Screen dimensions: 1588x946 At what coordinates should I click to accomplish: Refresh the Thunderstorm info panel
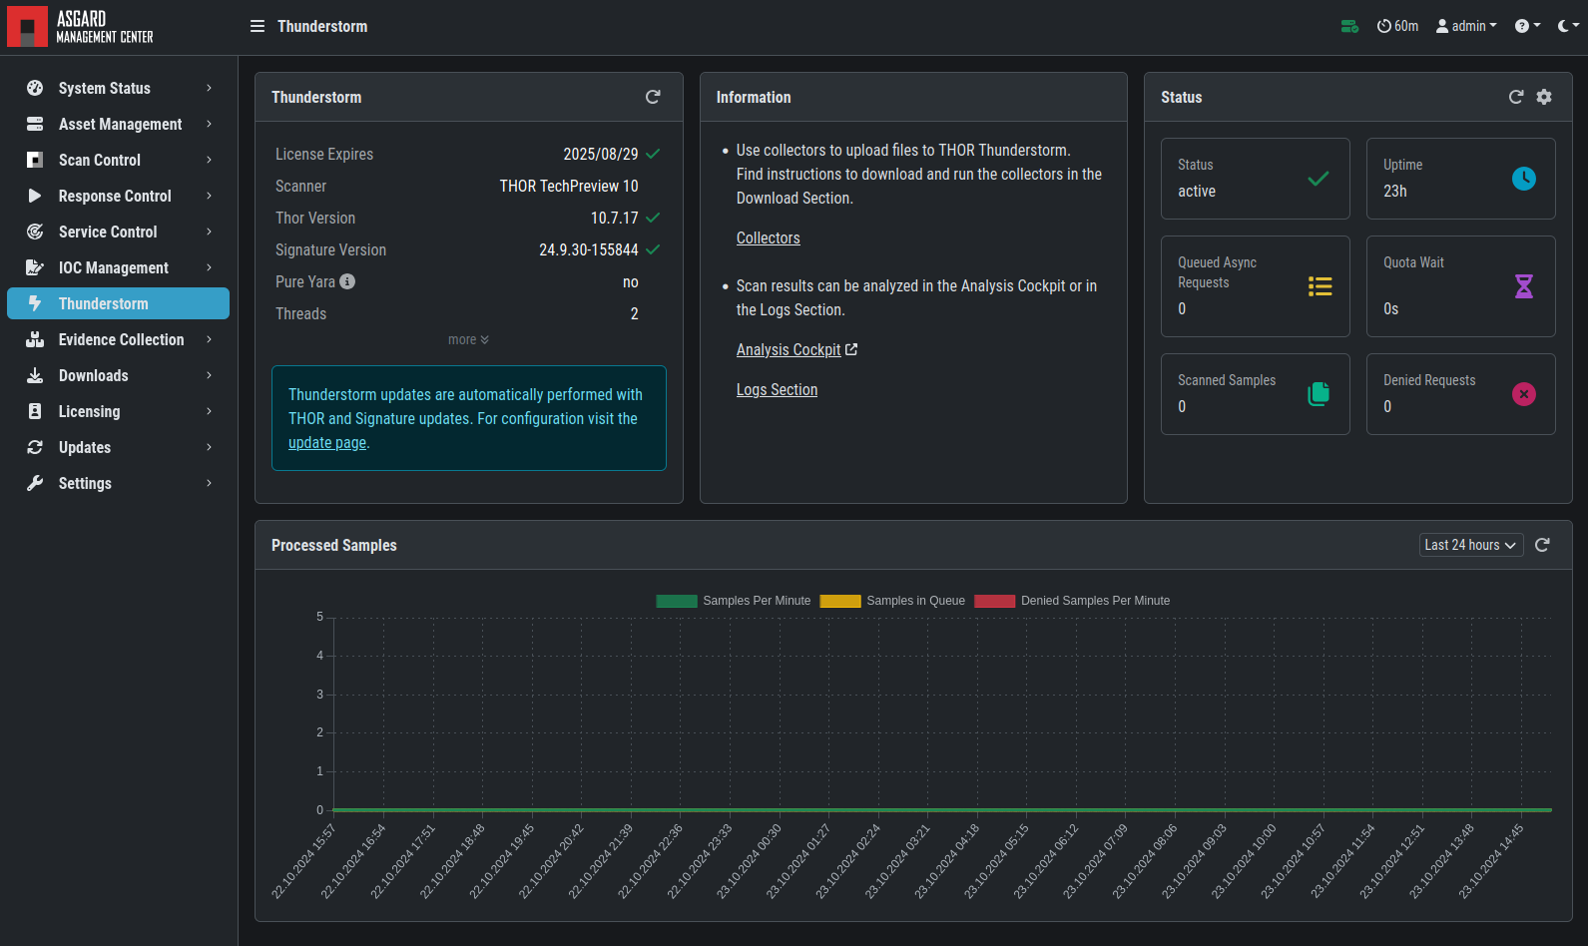pyautogui.click(x=653, y=97)
